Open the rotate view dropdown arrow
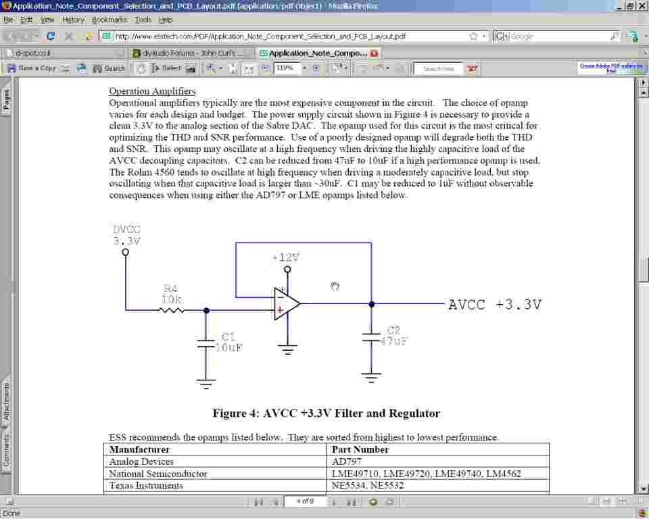The width and height of the screenshot is (649, 519). point(345,68)
